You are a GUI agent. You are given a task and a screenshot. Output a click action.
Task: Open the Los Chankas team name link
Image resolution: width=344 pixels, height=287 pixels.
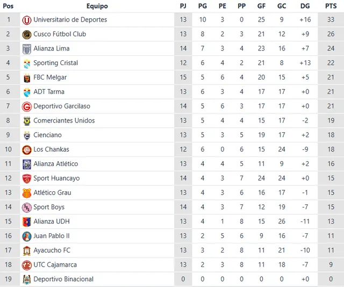pos(51,149)
